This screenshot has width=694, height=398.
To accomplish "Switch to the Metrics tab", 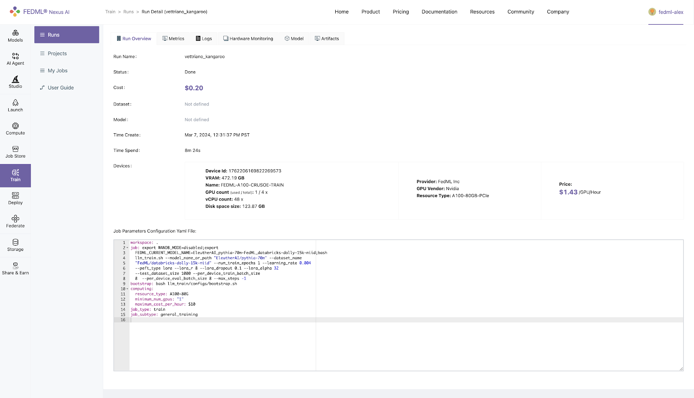I will coord(173,39).
